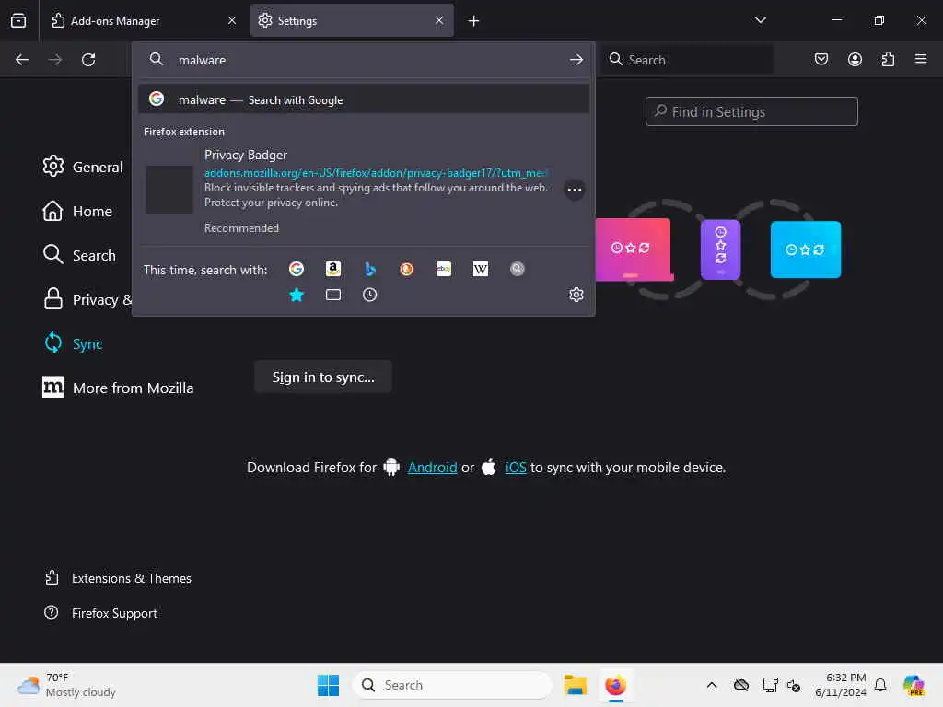
Task: Click the Privacy Badger thumbnail placeholder
Action: click(x=169, y=190)
